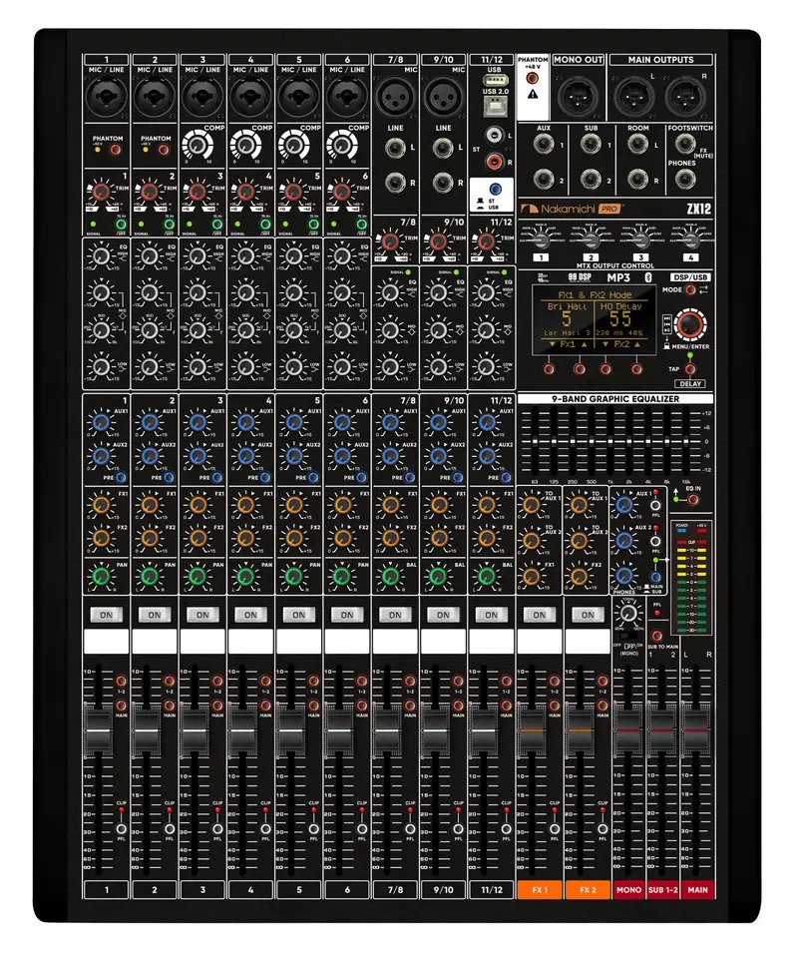798x957 pixels.
Task: Flip the ST/USB selector on channel 11/12
Action: [x=496, y=190]
